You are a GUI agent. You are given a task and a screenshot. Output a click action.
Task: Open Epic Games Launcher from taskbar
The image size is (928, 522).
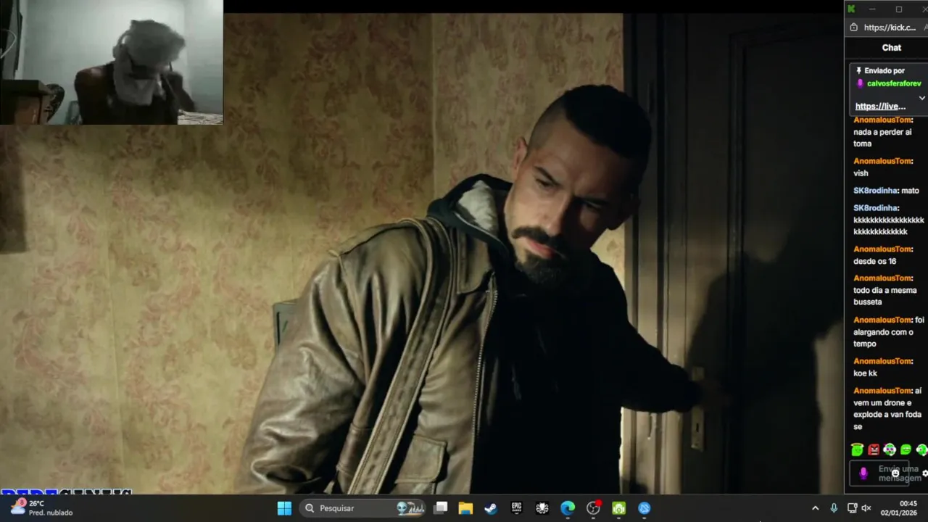coord(517,508)
